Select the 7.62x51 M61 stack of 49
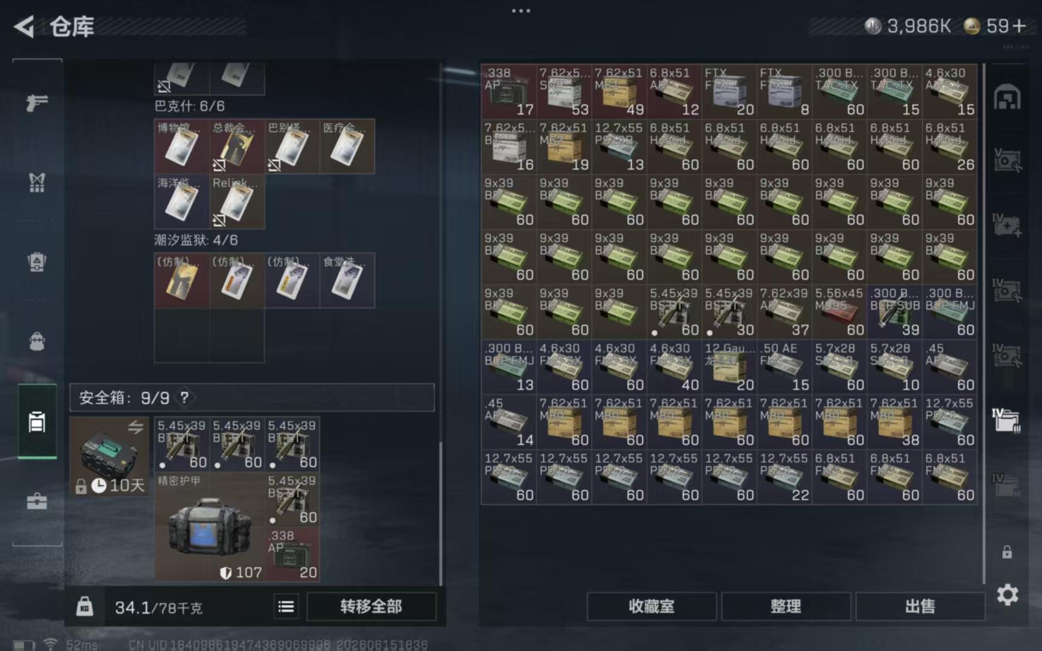The height and width of the screenshot is (651, 1042). tap(619, 91)
